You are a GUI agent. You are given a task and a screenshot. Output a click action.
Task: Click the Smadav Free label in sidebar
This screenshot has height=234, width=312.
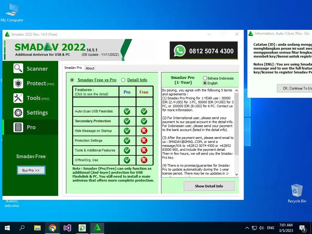click(31, 156)
